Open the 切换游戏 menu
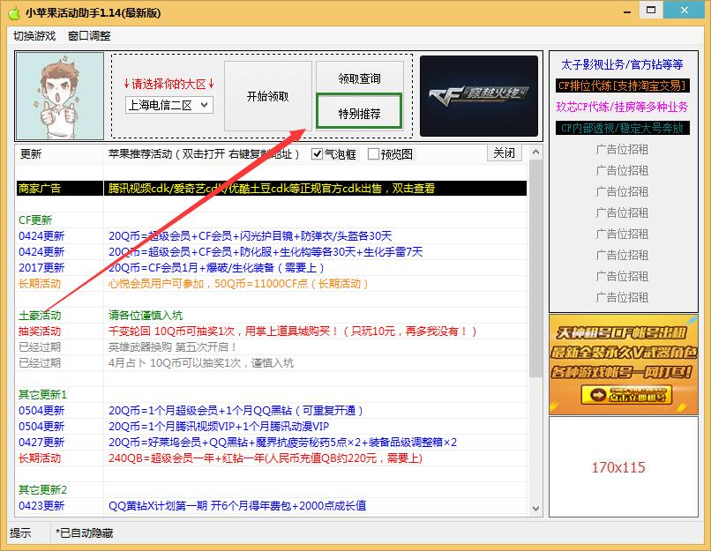The width and height of the screenshot is (711, 551). (x=34, y=36)
